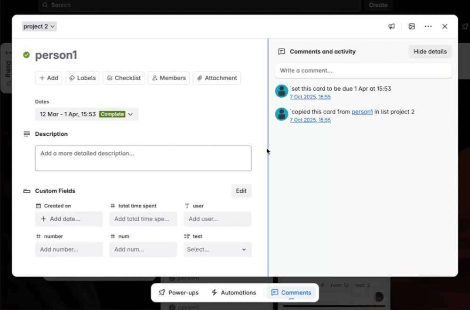
Task: Click the megaphone feedback icon
Action: coord(391,26)
